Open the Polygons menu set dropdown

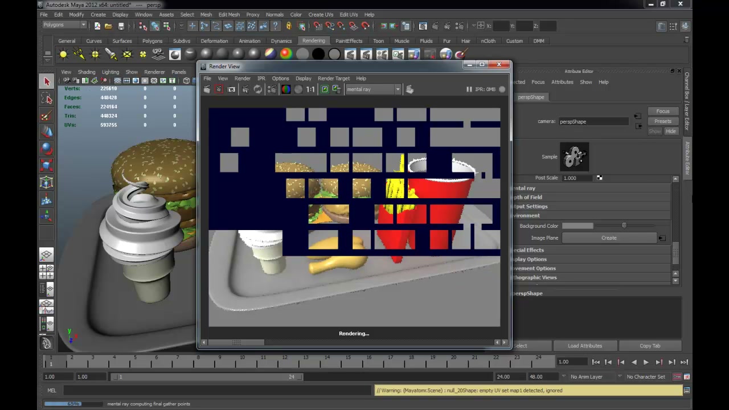64,25
